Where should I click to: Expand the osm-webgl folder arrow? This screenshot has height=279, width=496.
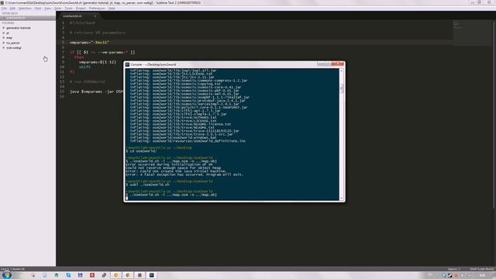[x=4, y=48]
